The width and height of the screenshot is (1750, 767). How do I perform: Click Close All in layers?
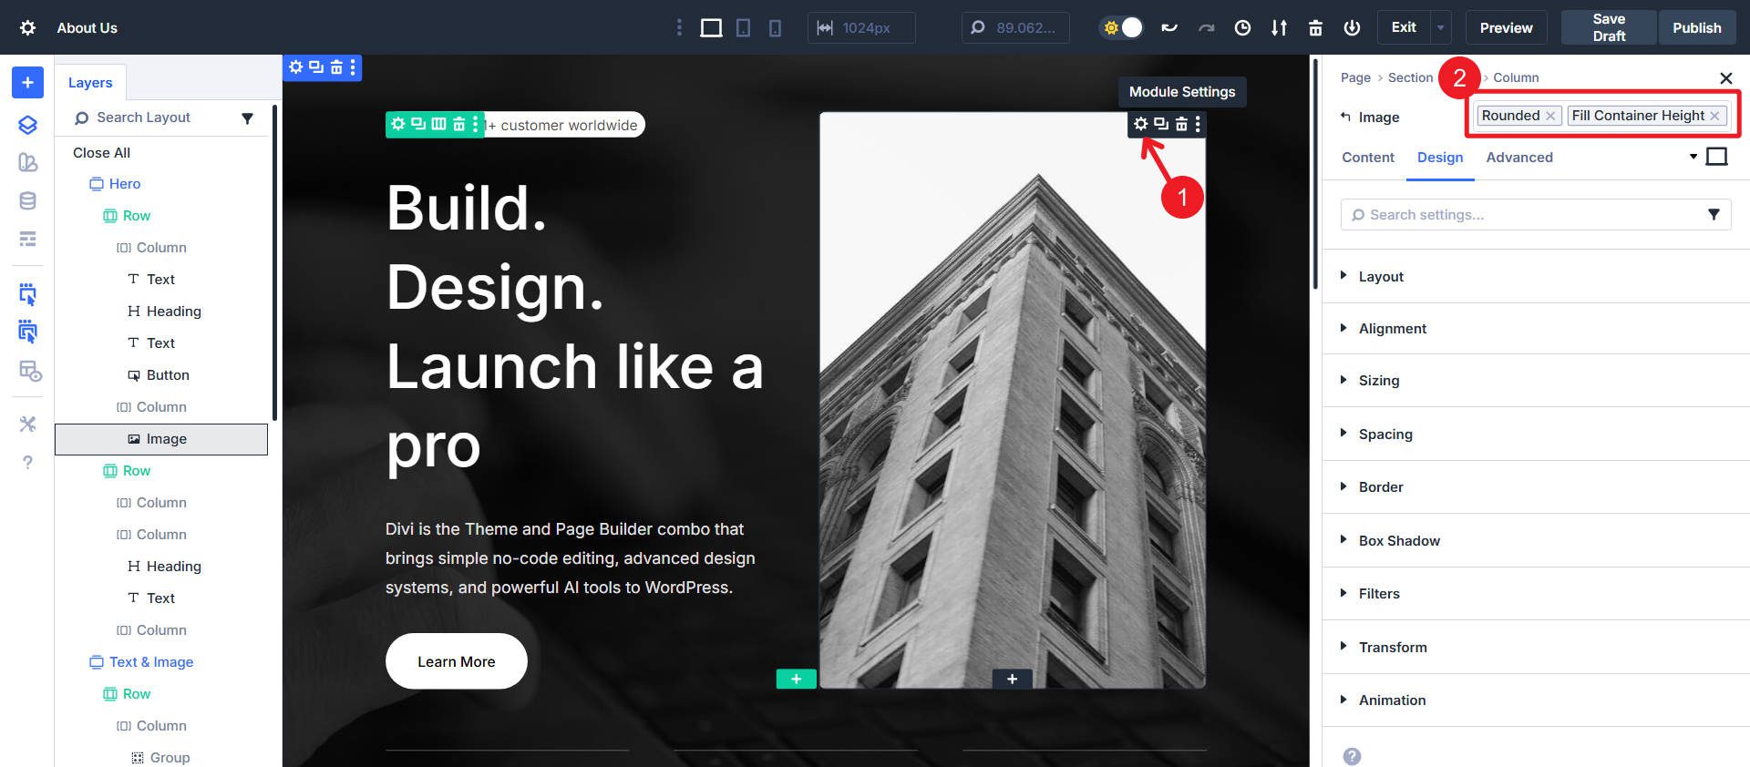(101, 153)
